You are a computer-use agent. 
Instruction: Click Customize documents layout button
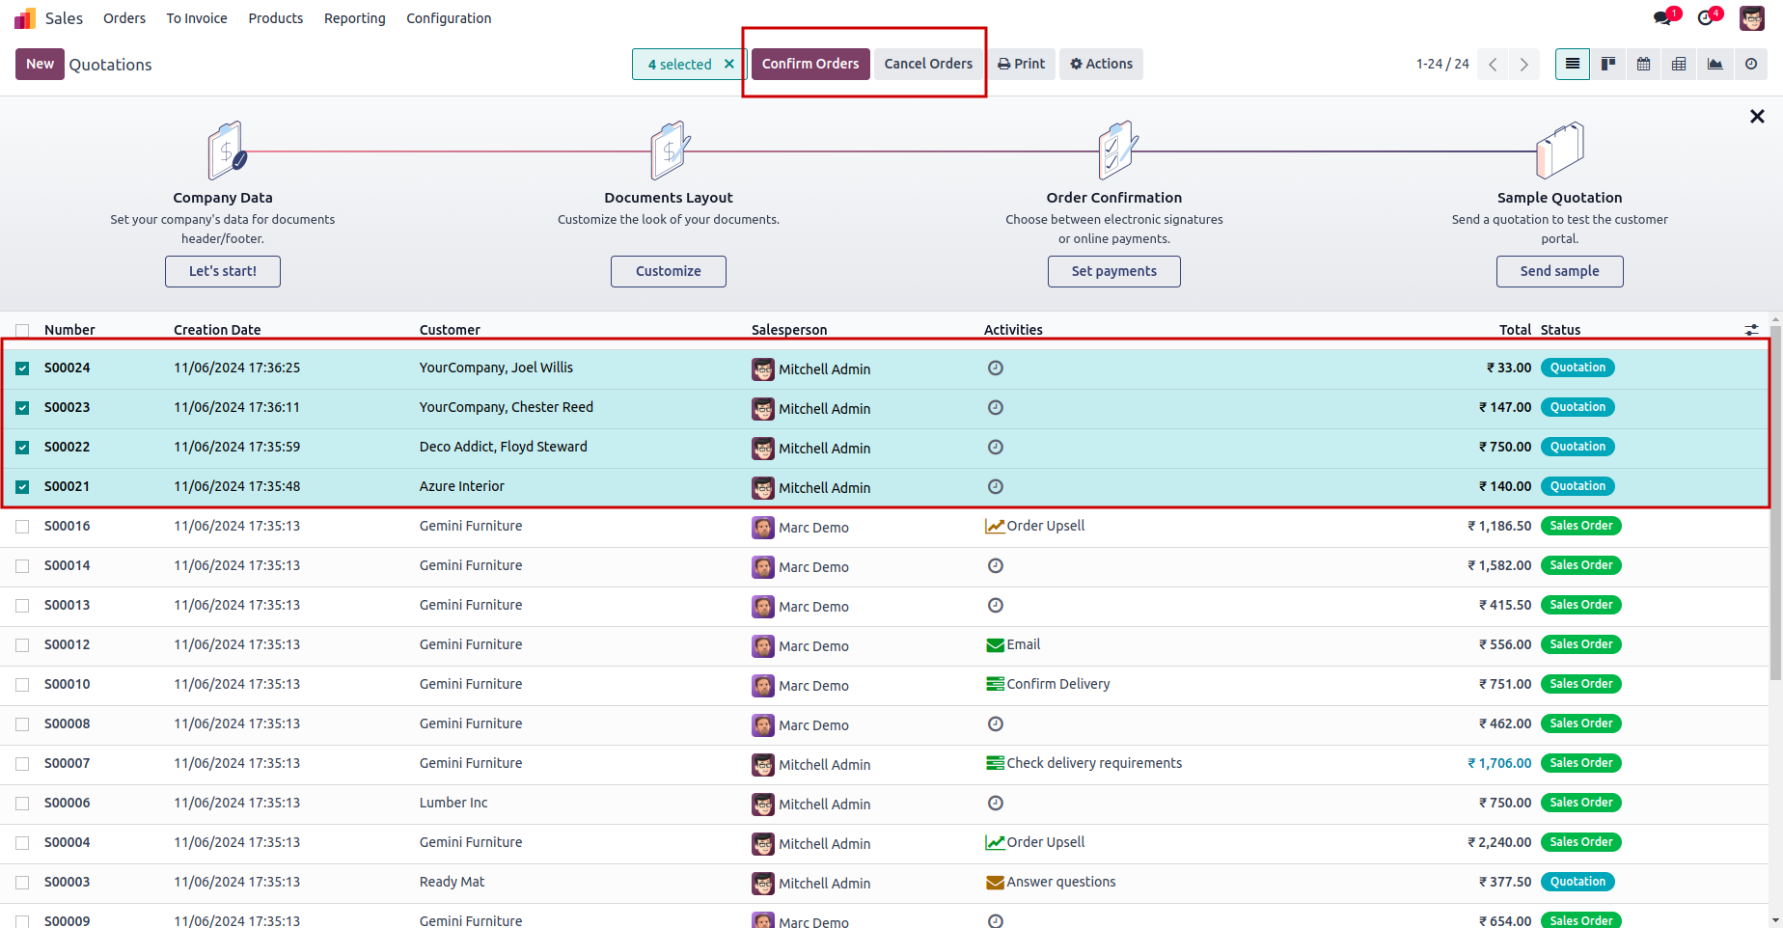(669, 271)
